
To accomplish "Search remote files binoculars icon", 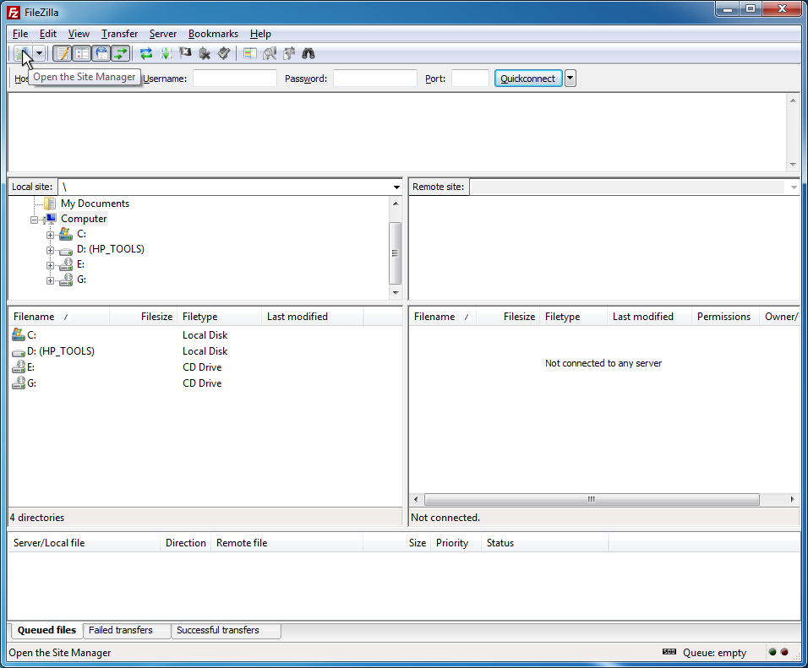I will (x=308, y=53).
